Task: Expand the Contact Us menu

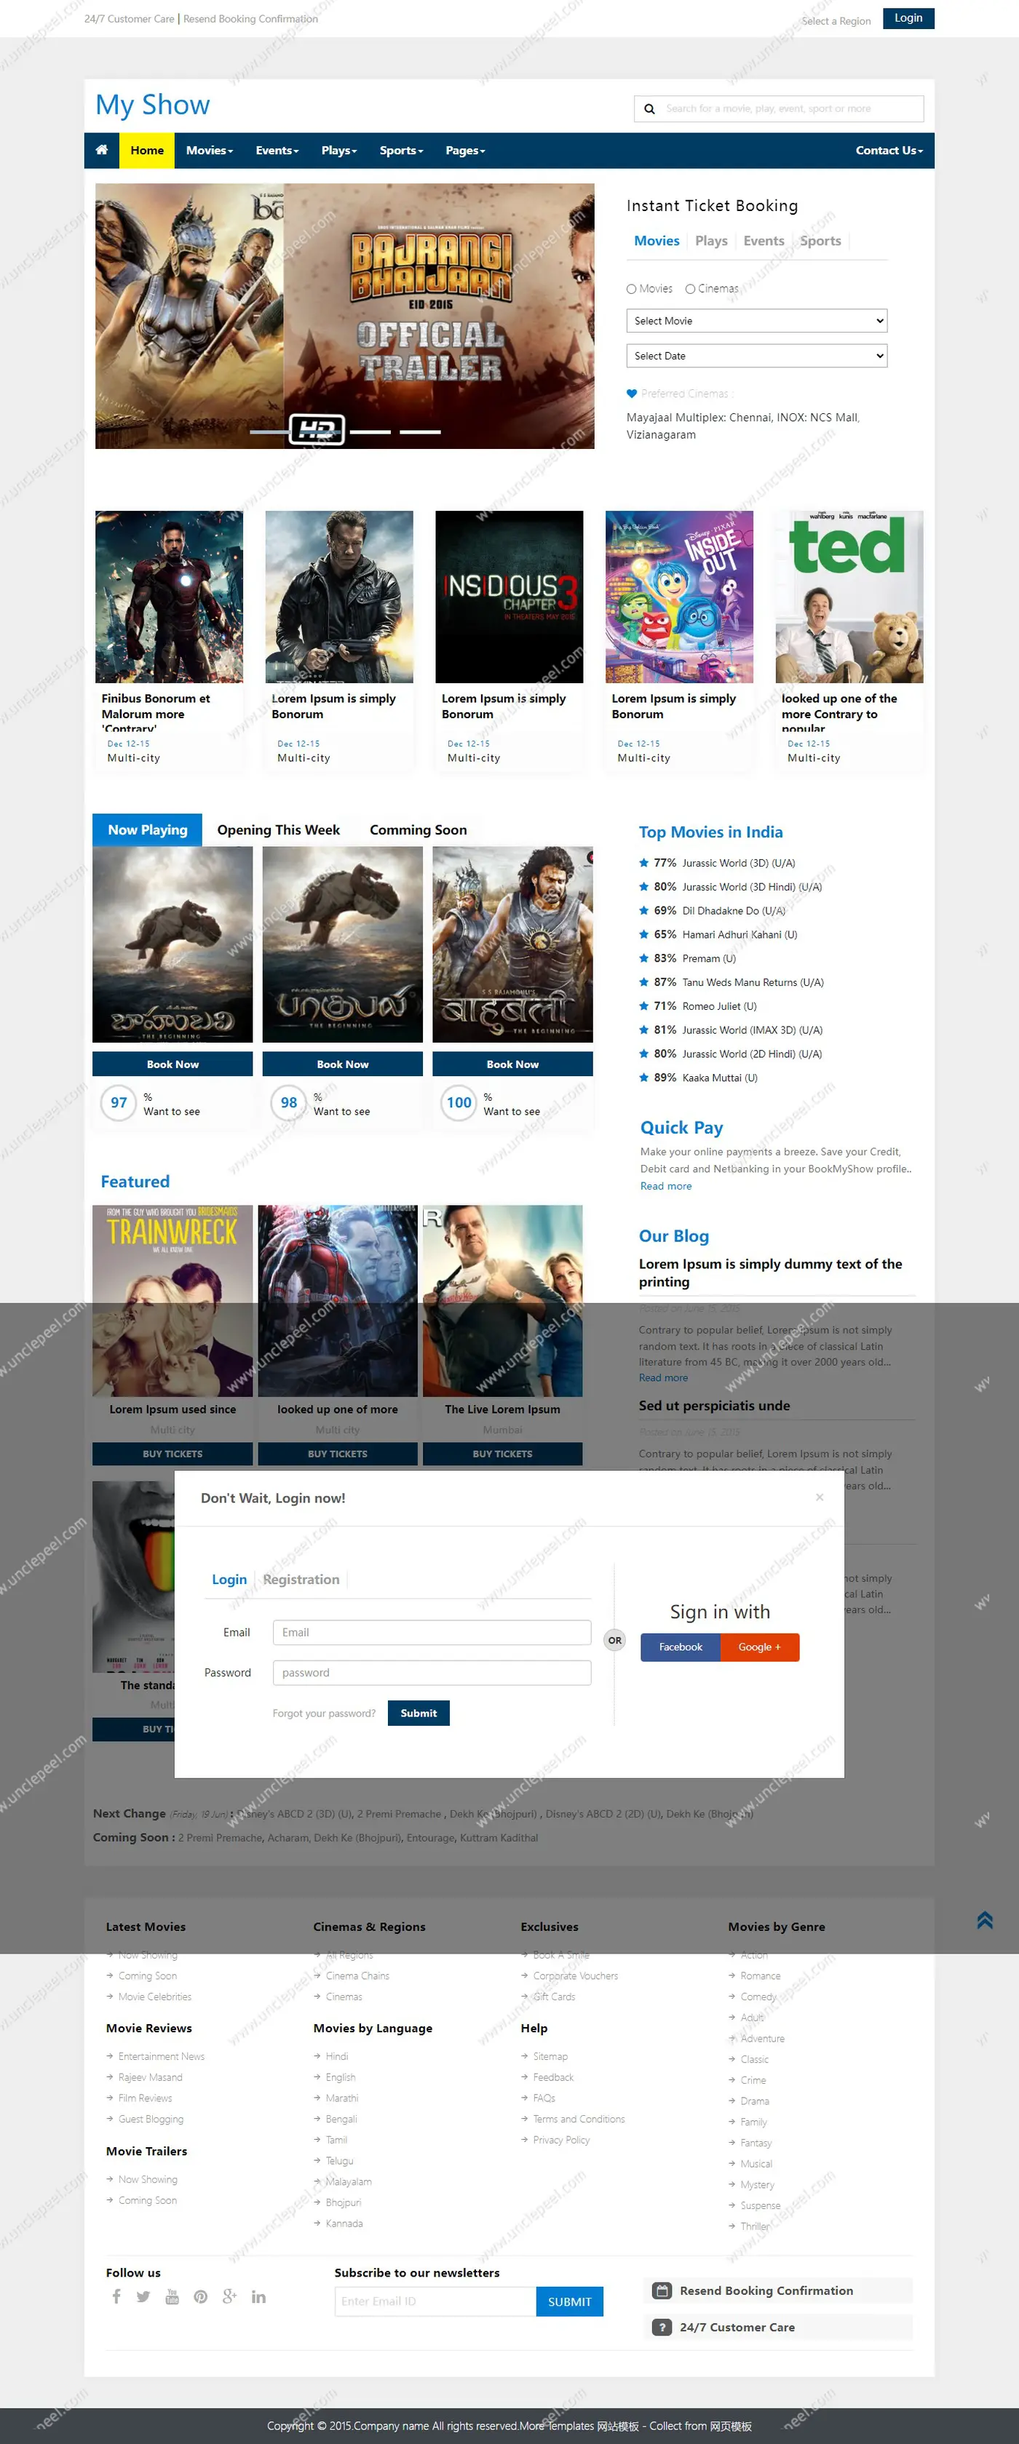Action: (889, 150)
